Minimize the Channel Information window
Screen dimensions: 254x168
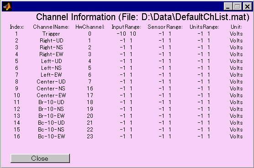coord(228,7)
